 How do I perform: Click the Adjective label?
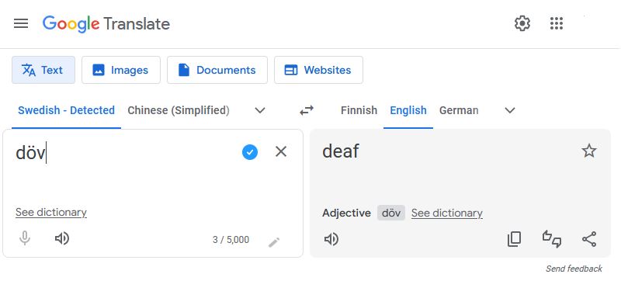(x=346, y=213)
